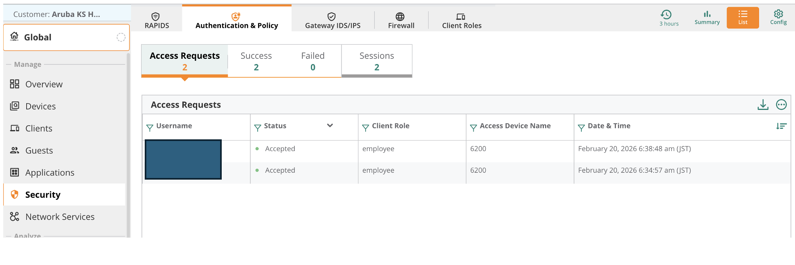795x265 pixels.
Task: Go to Network Services in sidebar
Action: click(60, 217)
